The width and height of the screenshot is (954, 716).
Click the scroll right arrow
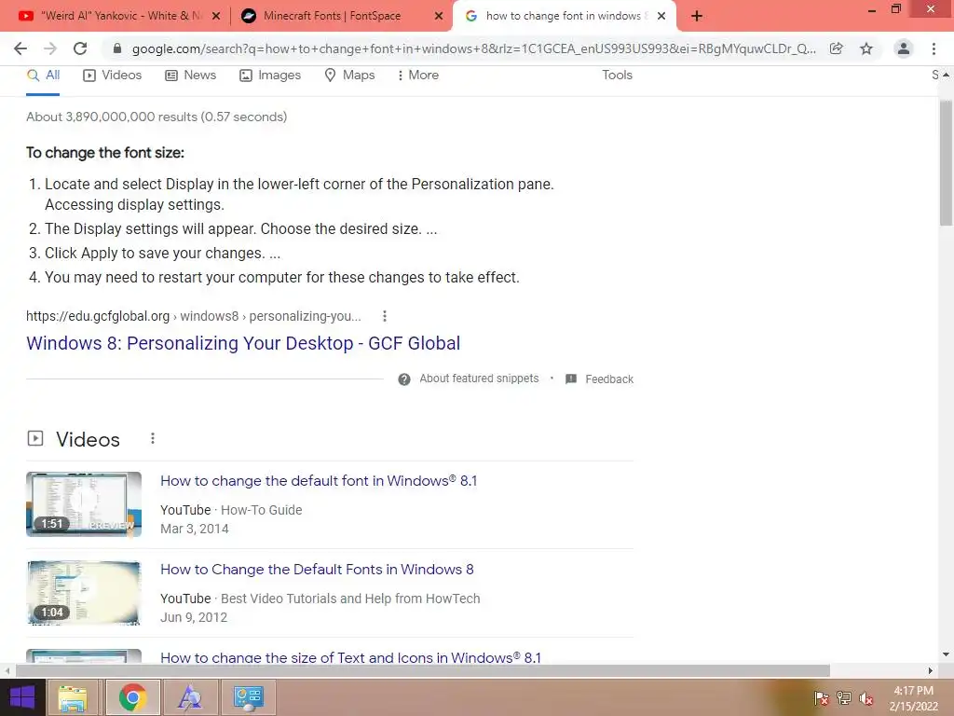click(x=931, y=670)
